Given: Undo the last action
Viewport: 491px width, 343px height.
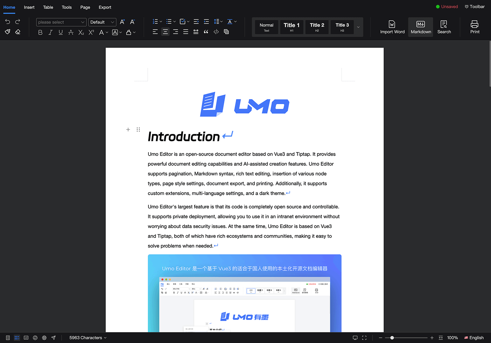Looking at the screenshot, I should (x=7, y=22).
